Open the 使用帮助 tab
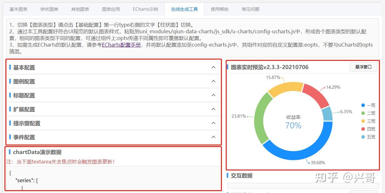 (220, 9)
